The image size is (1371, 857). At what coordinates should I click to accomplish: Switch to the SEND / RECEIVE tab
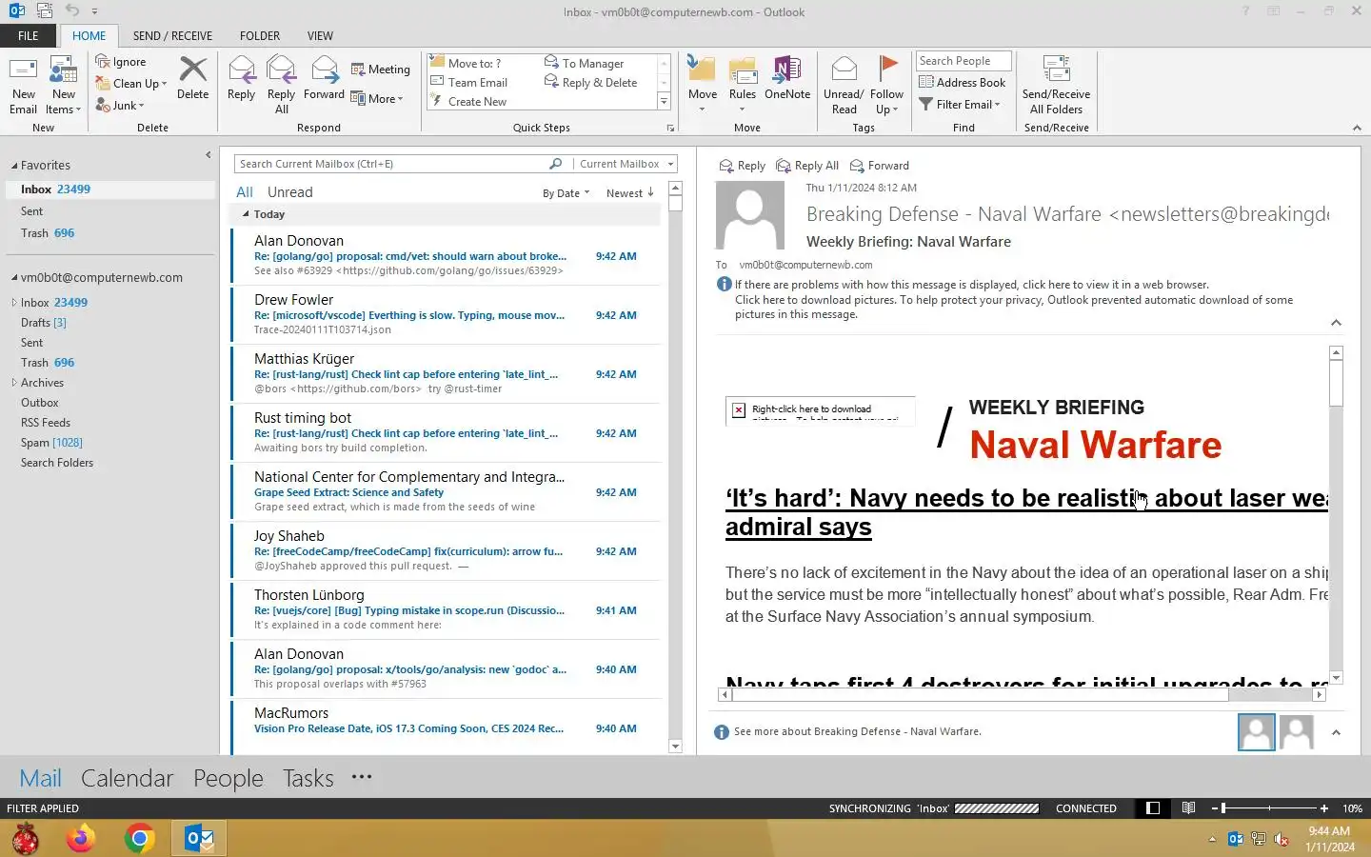point(172,36)
